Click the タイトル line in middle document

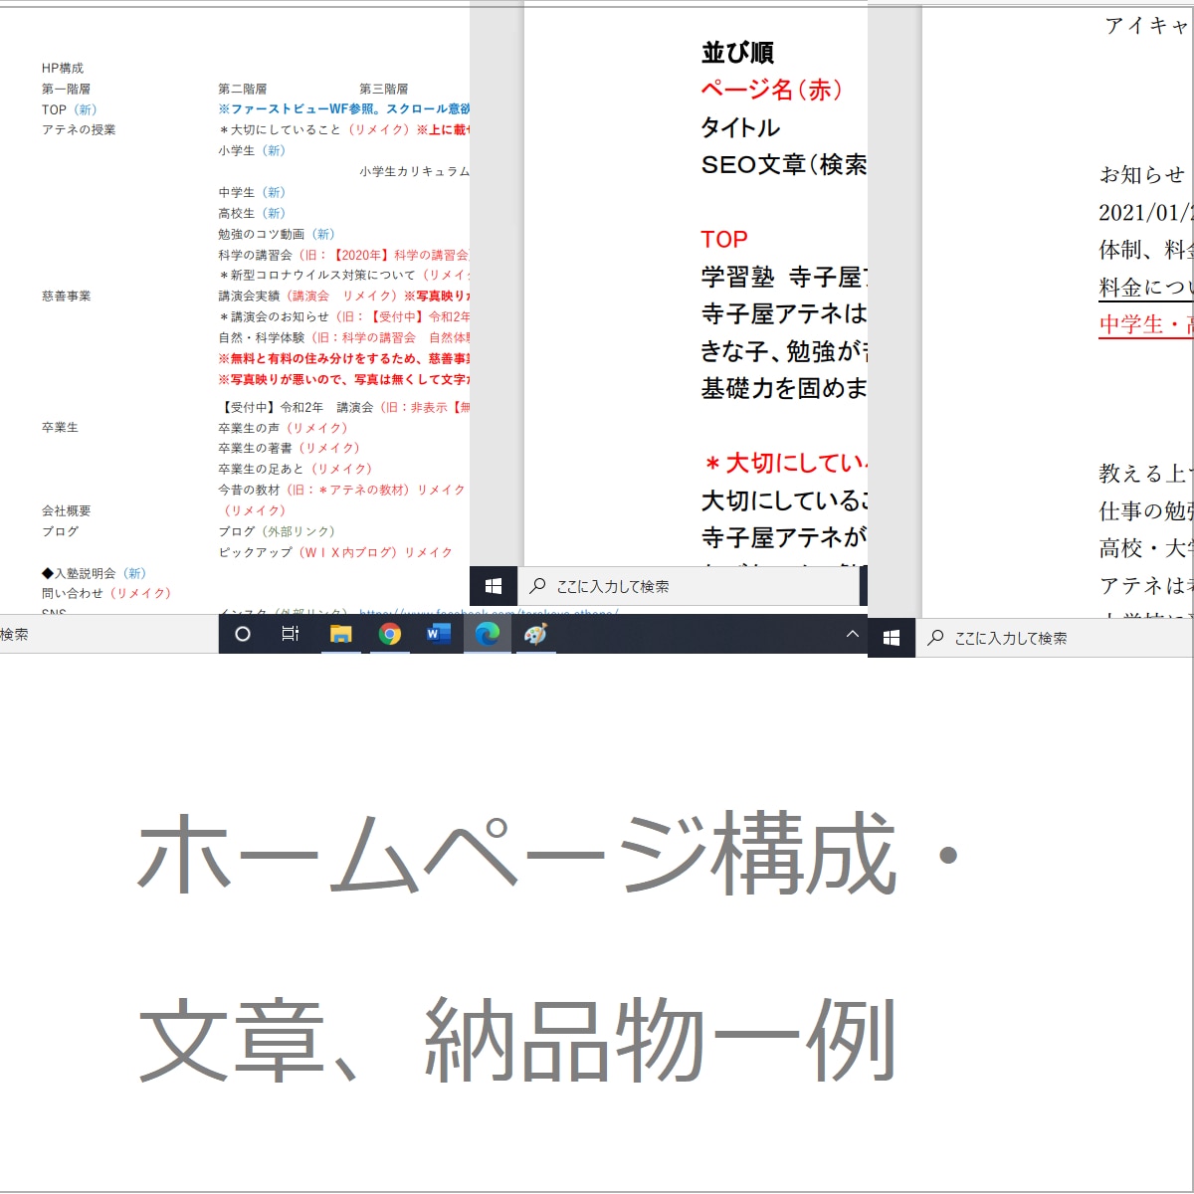tap(740, 127)
